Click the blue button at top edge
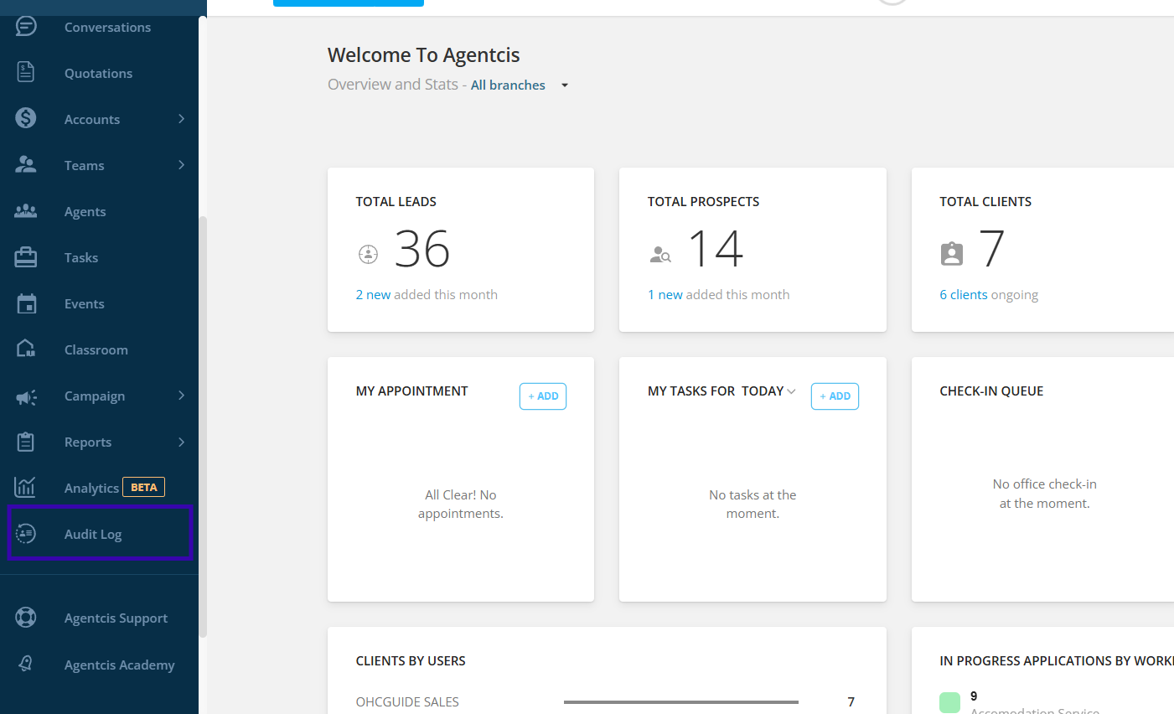Screen dimensions: 1174x714 coord(349,3)
